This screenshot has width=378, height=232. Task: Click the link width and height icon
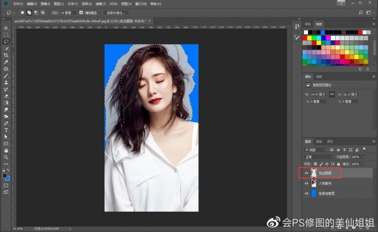pyautogui.click(x=332, y=94)
